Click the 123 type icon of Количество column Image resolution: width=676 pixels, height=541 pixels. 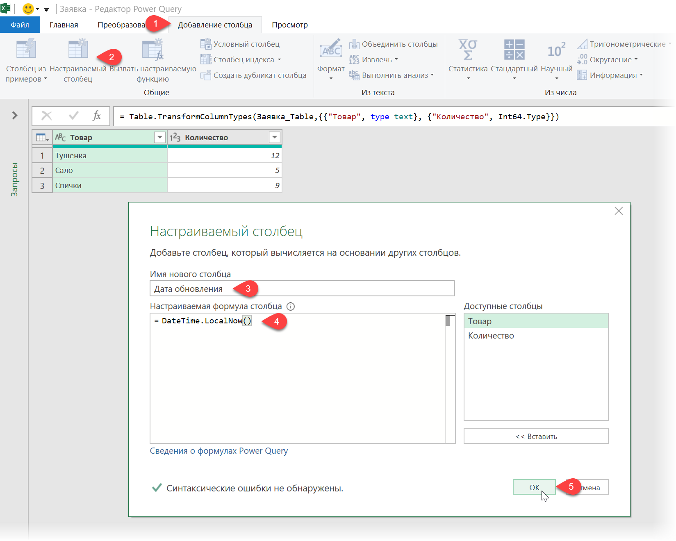click(x=175, y=137)
